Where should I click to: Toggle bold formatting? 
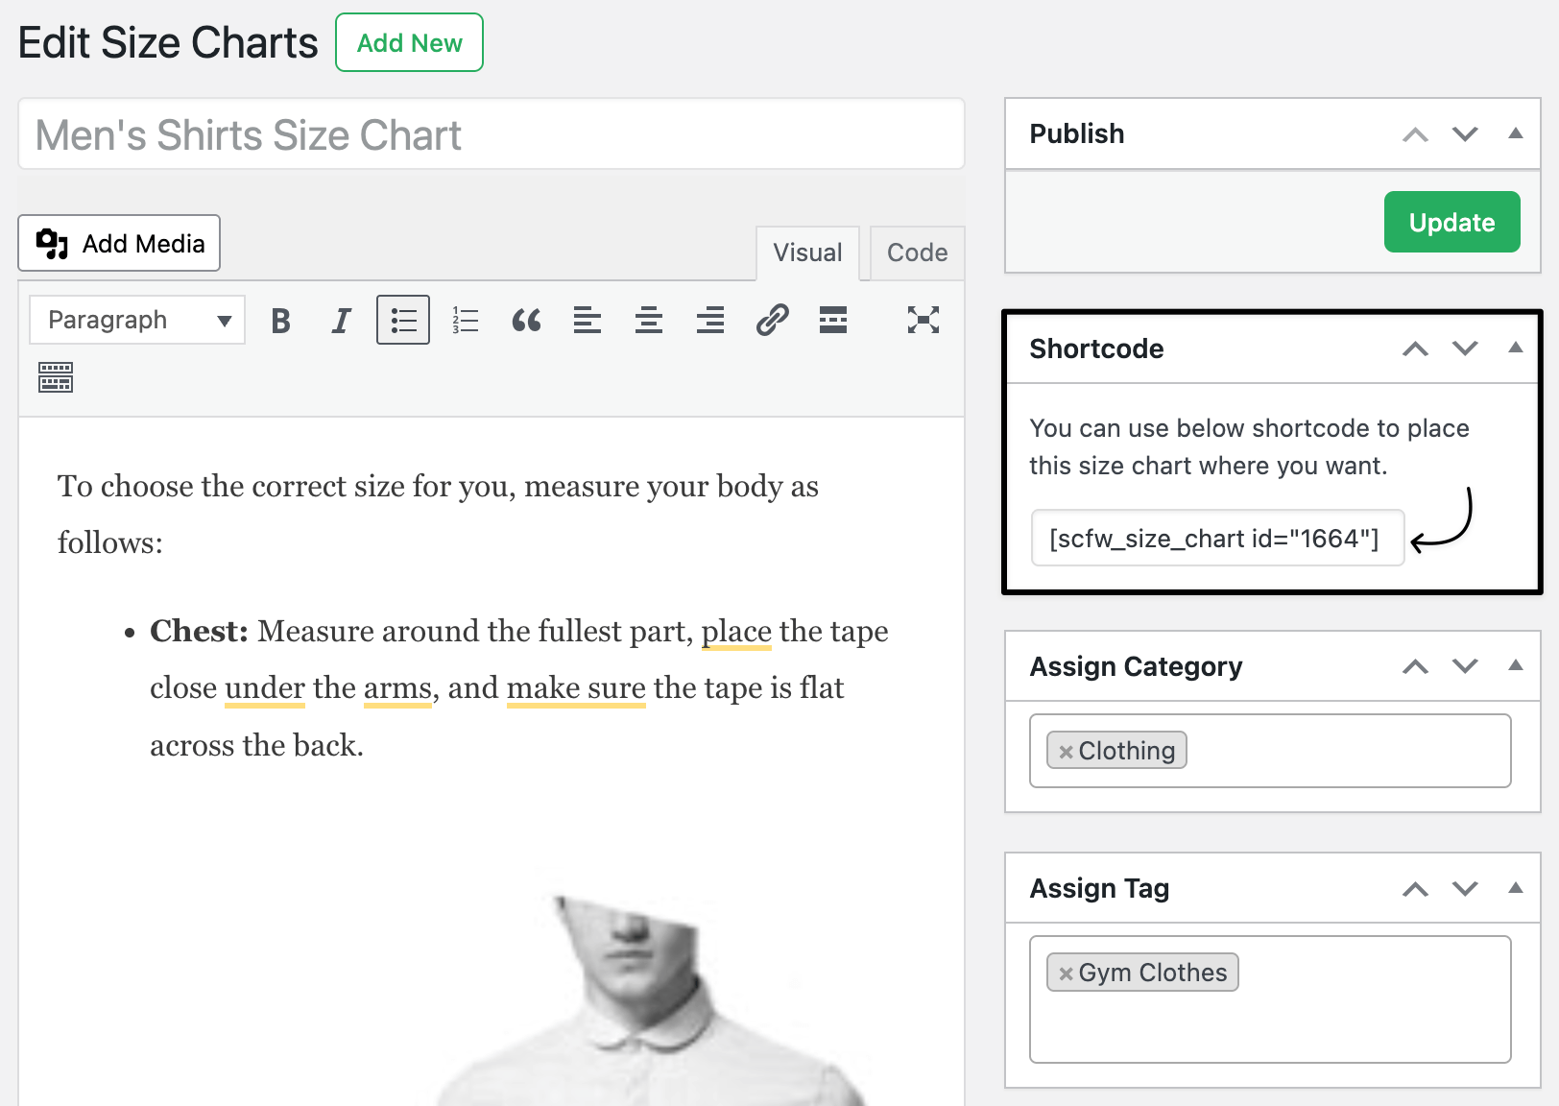[x=280, y=320]
